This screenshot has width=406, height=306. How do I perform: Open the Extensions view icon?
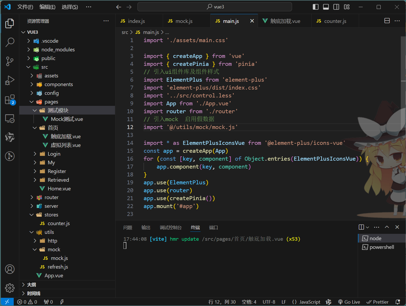click(10, 100)
